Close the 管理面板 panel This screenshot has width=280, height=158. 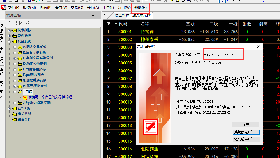click(98, 16)
